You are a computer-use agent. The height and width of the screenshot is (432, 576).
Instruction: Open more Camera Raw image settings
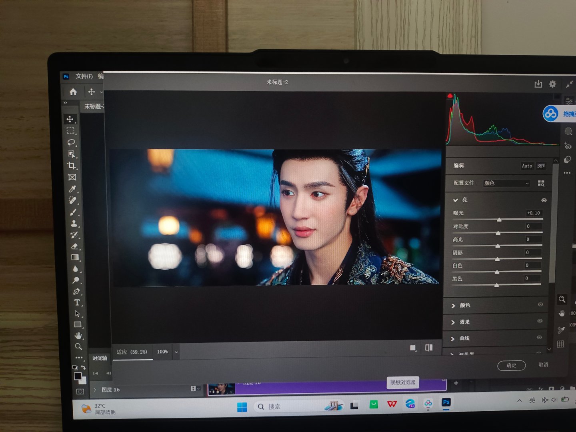point(567,173)
